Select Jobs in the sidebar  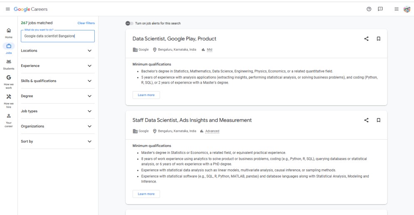9,49
